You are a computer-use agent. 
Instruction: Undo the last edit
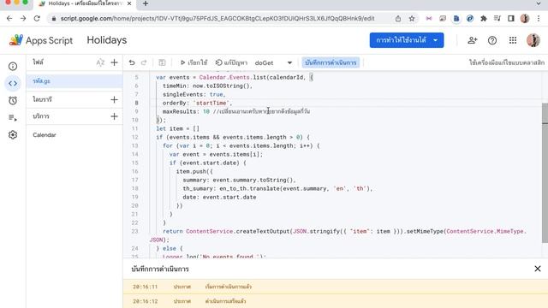[x=132, y=62]
